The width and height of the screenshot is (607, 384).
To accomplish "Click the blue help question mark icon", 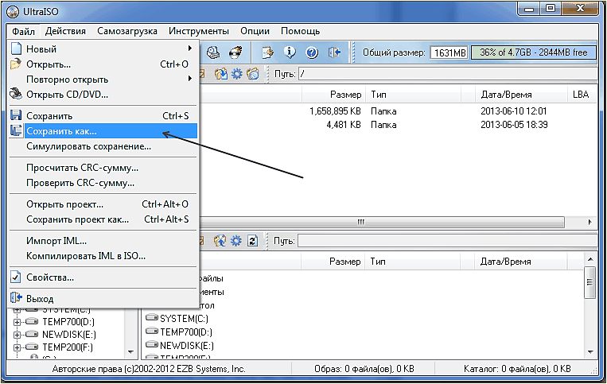I will (x=312, y=52).
